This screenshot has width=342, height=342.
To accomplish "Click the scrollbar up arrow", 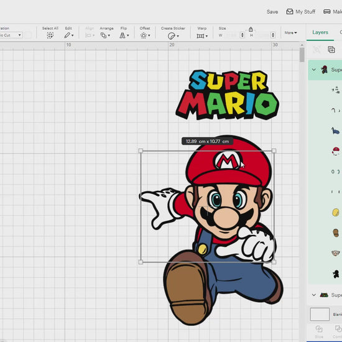I will [x=302, y=45].
